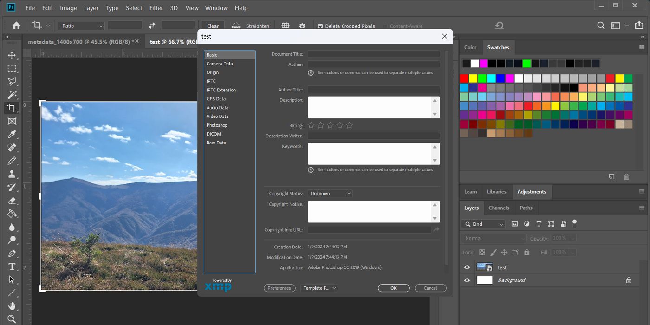Select the Eyedropper tool
The image size is (650, 325).
click(x=12, y=135)
